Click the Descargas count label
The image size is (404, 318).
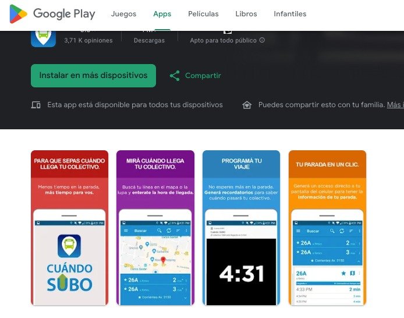(149, 40)
